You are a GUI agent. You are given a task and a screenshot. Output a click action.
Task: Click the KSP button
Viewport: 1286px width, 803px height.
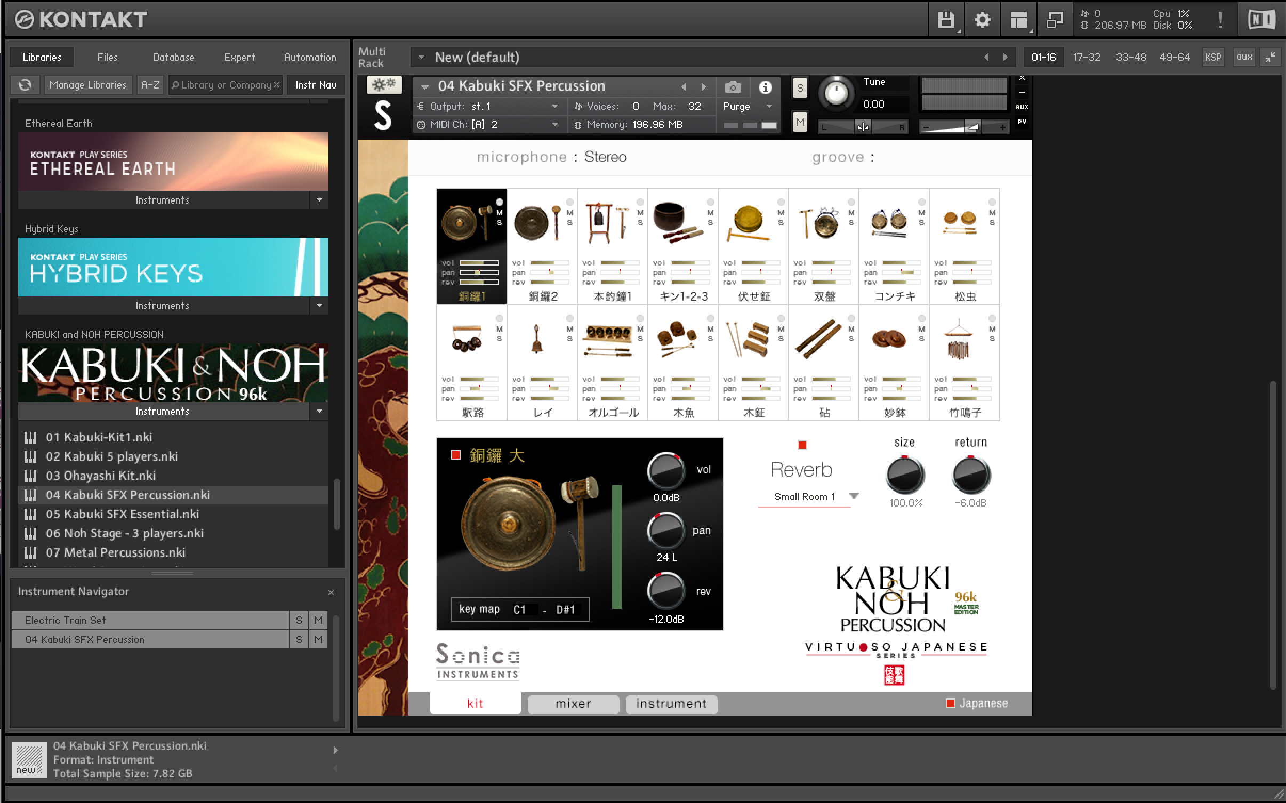coord(1213,57)
